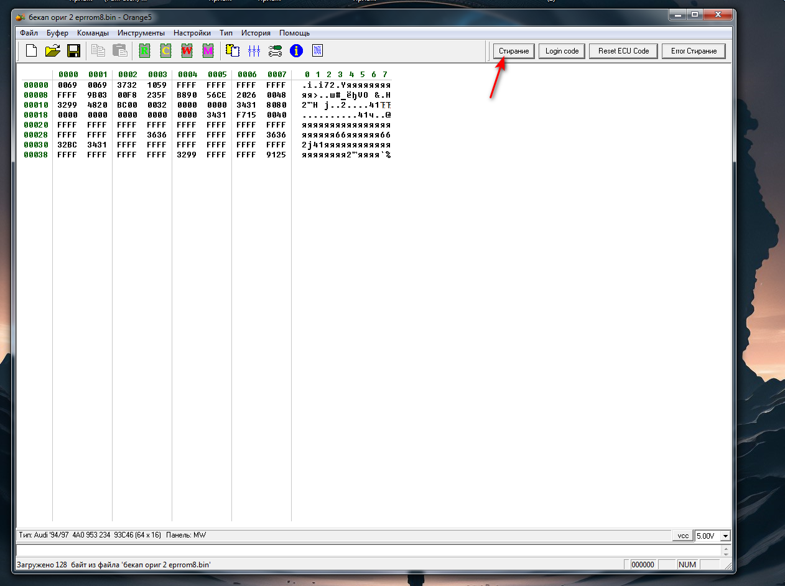Click the blue info icon

[x=296, y=51]
